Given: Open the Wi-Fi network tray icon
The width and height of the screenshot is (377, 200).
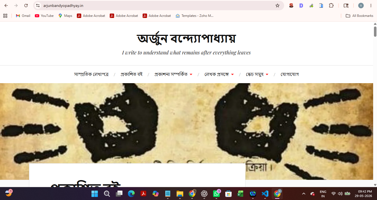Looking at the screenshot, I should click(x=334, y=194).
